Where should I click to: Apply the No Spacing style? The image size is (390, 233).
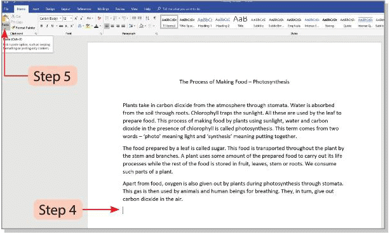187,22
